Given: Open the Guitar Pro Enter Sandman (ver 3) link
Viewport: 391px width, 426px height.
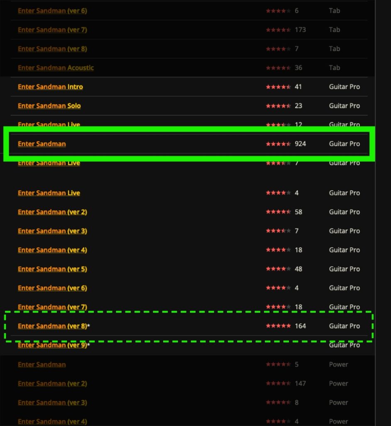Looking at the screenshot, I should 52,231.
